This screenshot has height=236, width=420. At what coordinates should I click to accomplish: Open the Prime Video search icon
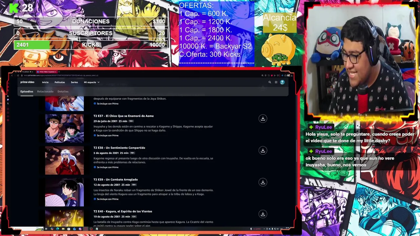pyautogui.click(x=270, y=82)
